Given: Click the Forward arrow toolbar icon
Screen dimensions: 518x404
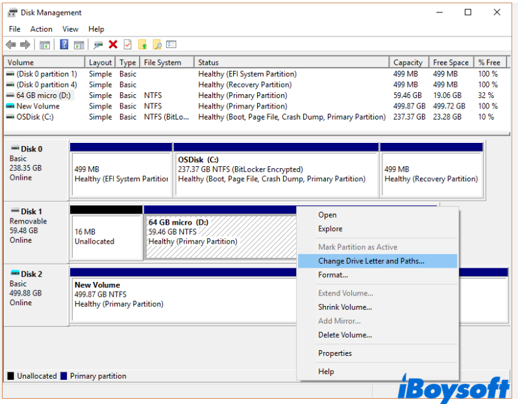Looking at the screenshot, I should point(25,45).
